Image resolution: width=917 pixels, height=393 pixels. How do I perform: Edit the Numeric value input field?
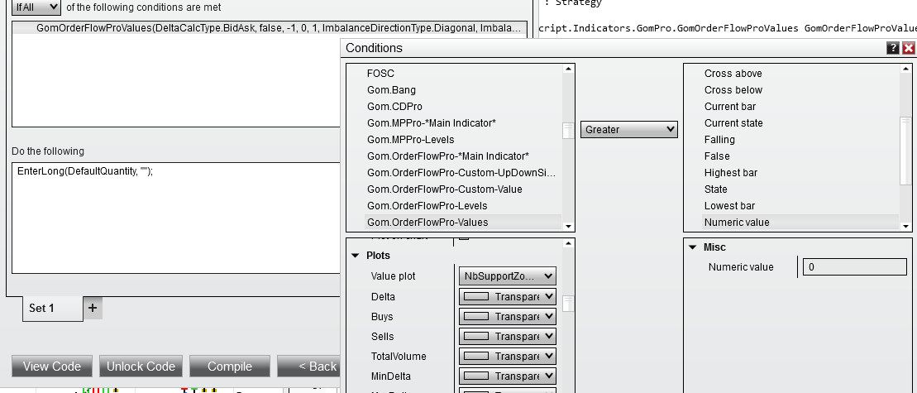click(854, 267)
